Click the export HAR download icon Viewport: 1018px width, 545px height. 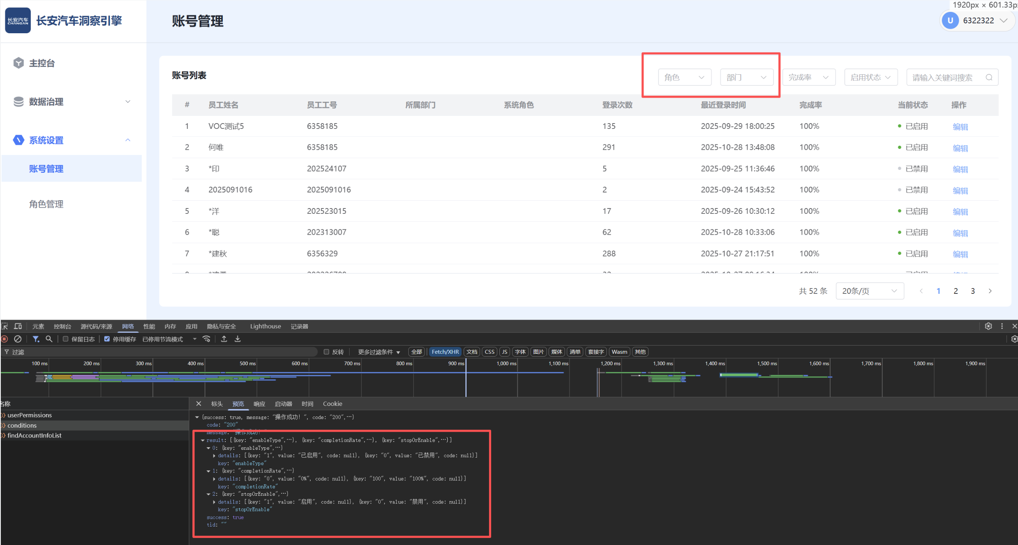point(238,339)
